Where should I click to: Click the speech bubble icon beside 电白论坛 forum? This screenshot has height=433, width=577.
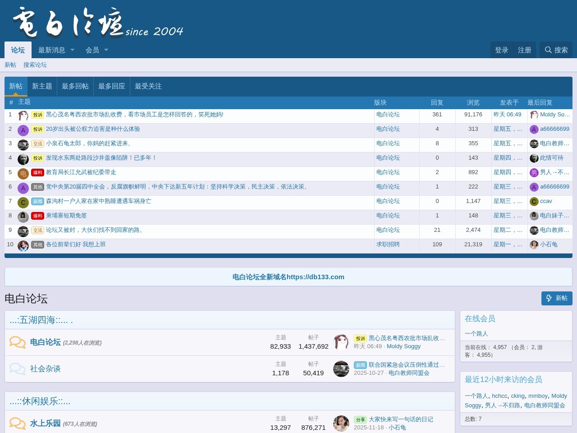(x=18, y=342)
